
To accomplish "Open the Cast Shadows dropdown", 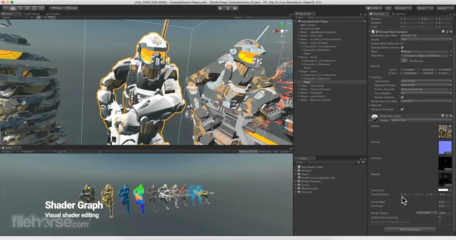I will [x=426, y=93].
